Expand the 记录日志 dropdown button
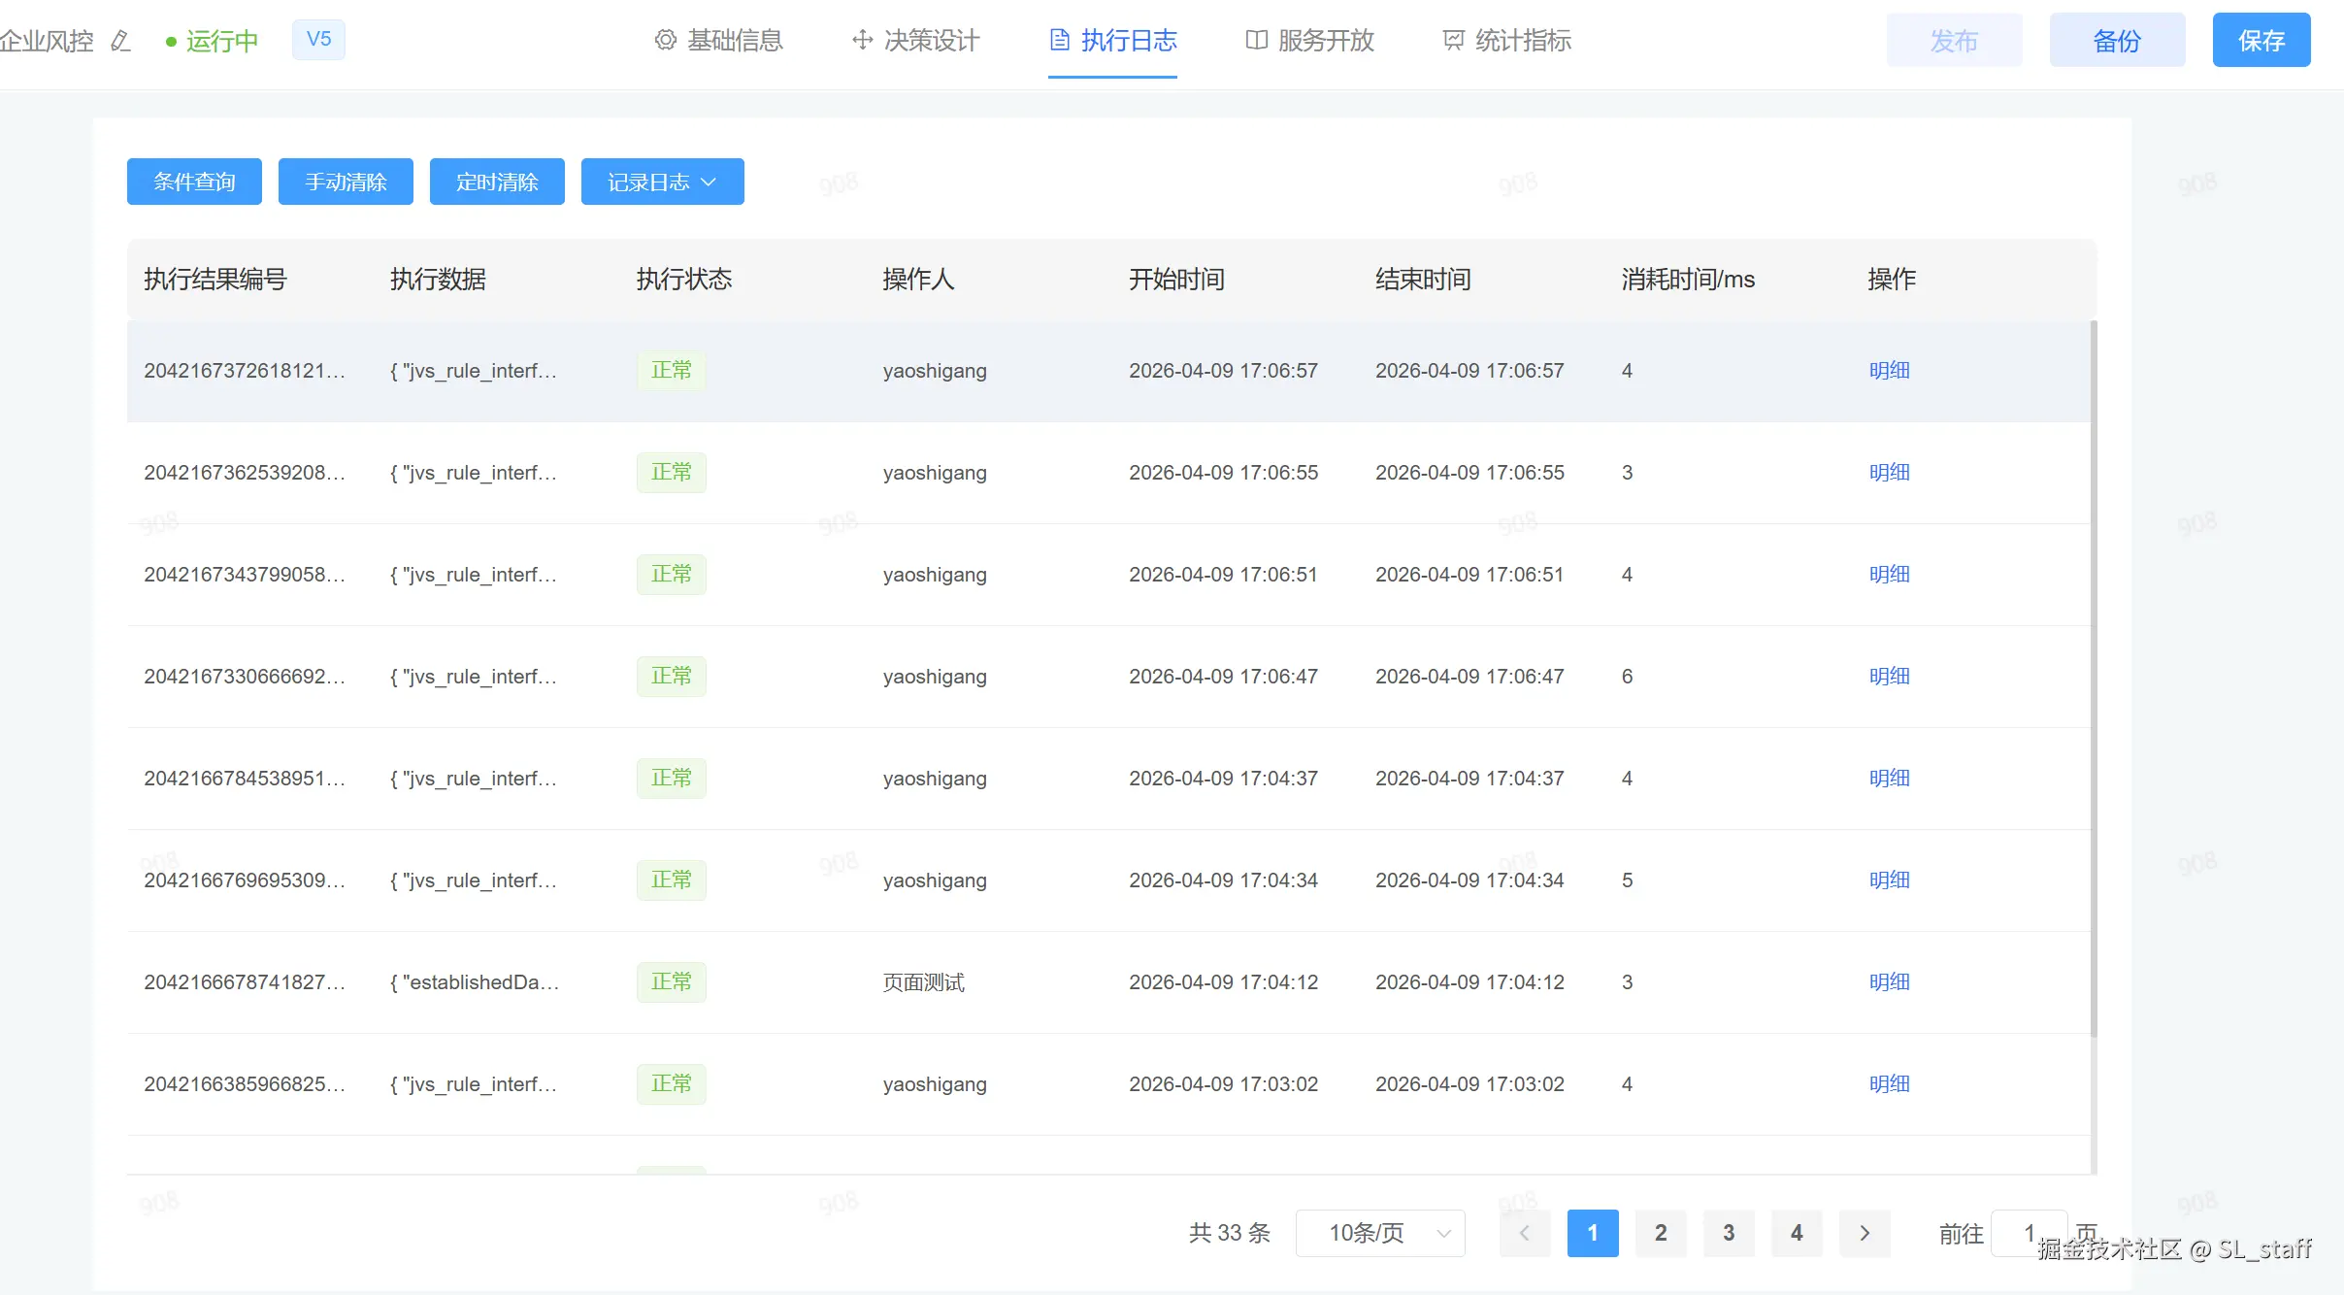 [662, 182]
